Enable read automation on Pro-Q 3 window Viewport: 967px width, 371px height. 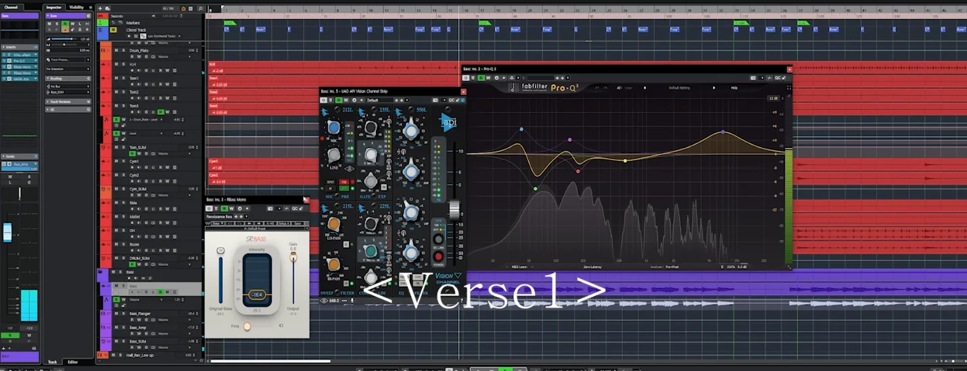coord(481,78)
